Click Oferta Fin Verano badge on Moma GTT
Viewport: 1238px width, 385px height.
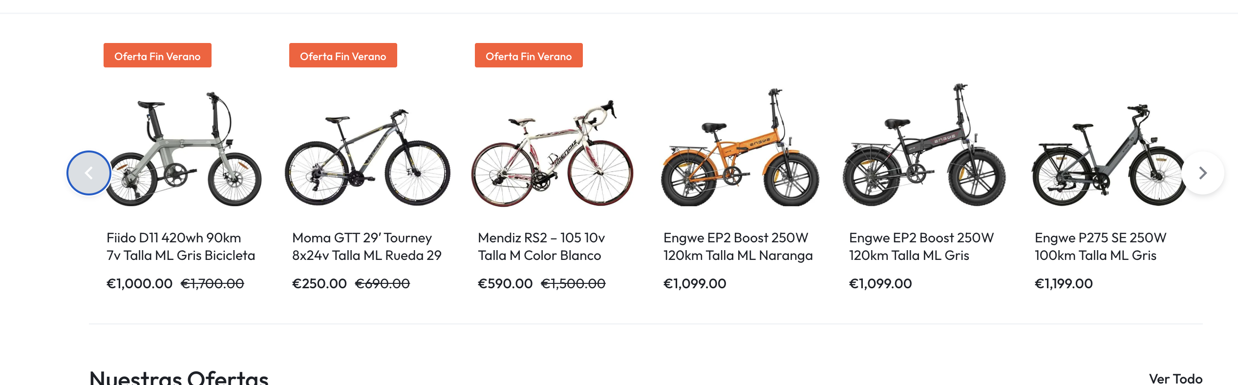coord(343,56)
